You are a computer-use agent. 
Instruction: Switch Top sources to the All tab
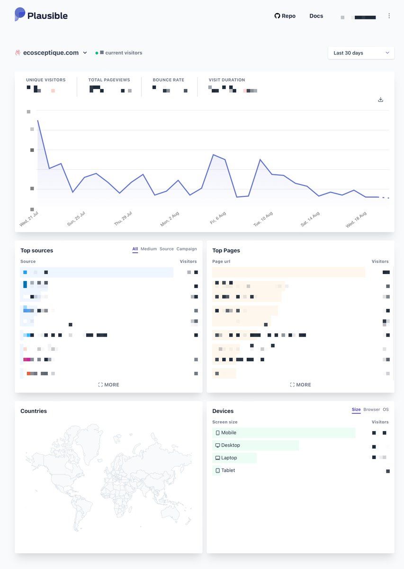pos(135,249)
